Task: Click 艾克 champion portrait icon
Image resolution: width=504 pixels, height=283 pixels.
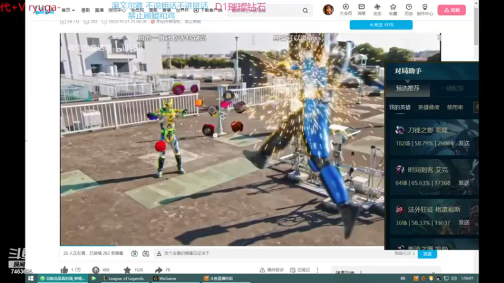Action: 399,170
